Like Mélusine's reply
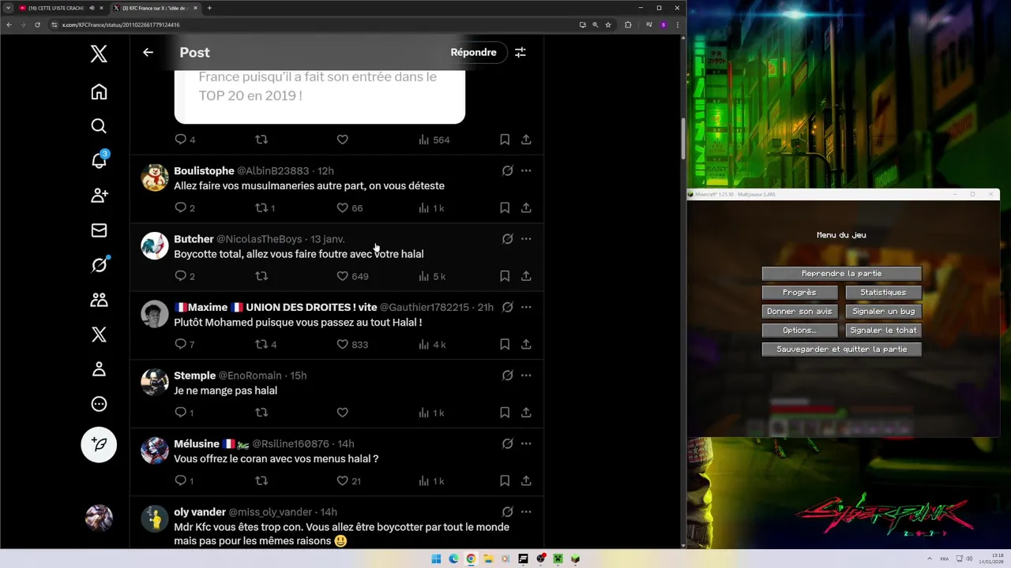 (x=342, y=480)
